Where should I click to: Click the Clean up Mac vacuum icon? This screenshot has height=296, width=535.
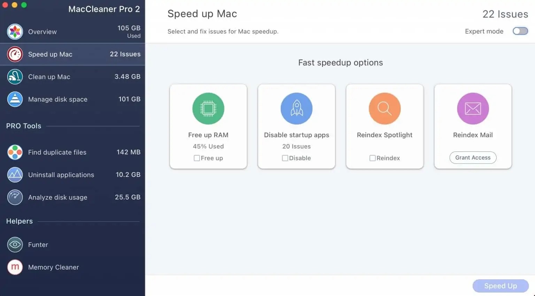(15, 77)
